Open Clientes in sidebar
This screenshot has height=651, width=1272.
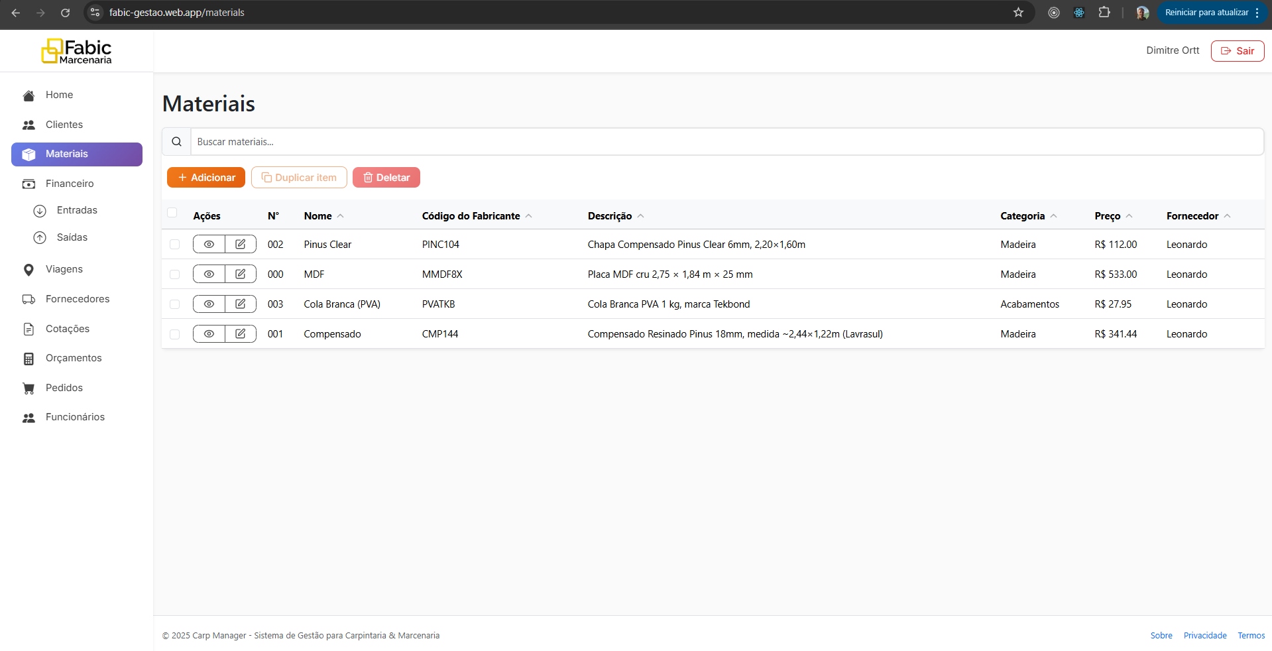pyautogui.click(x=77, y=125)
